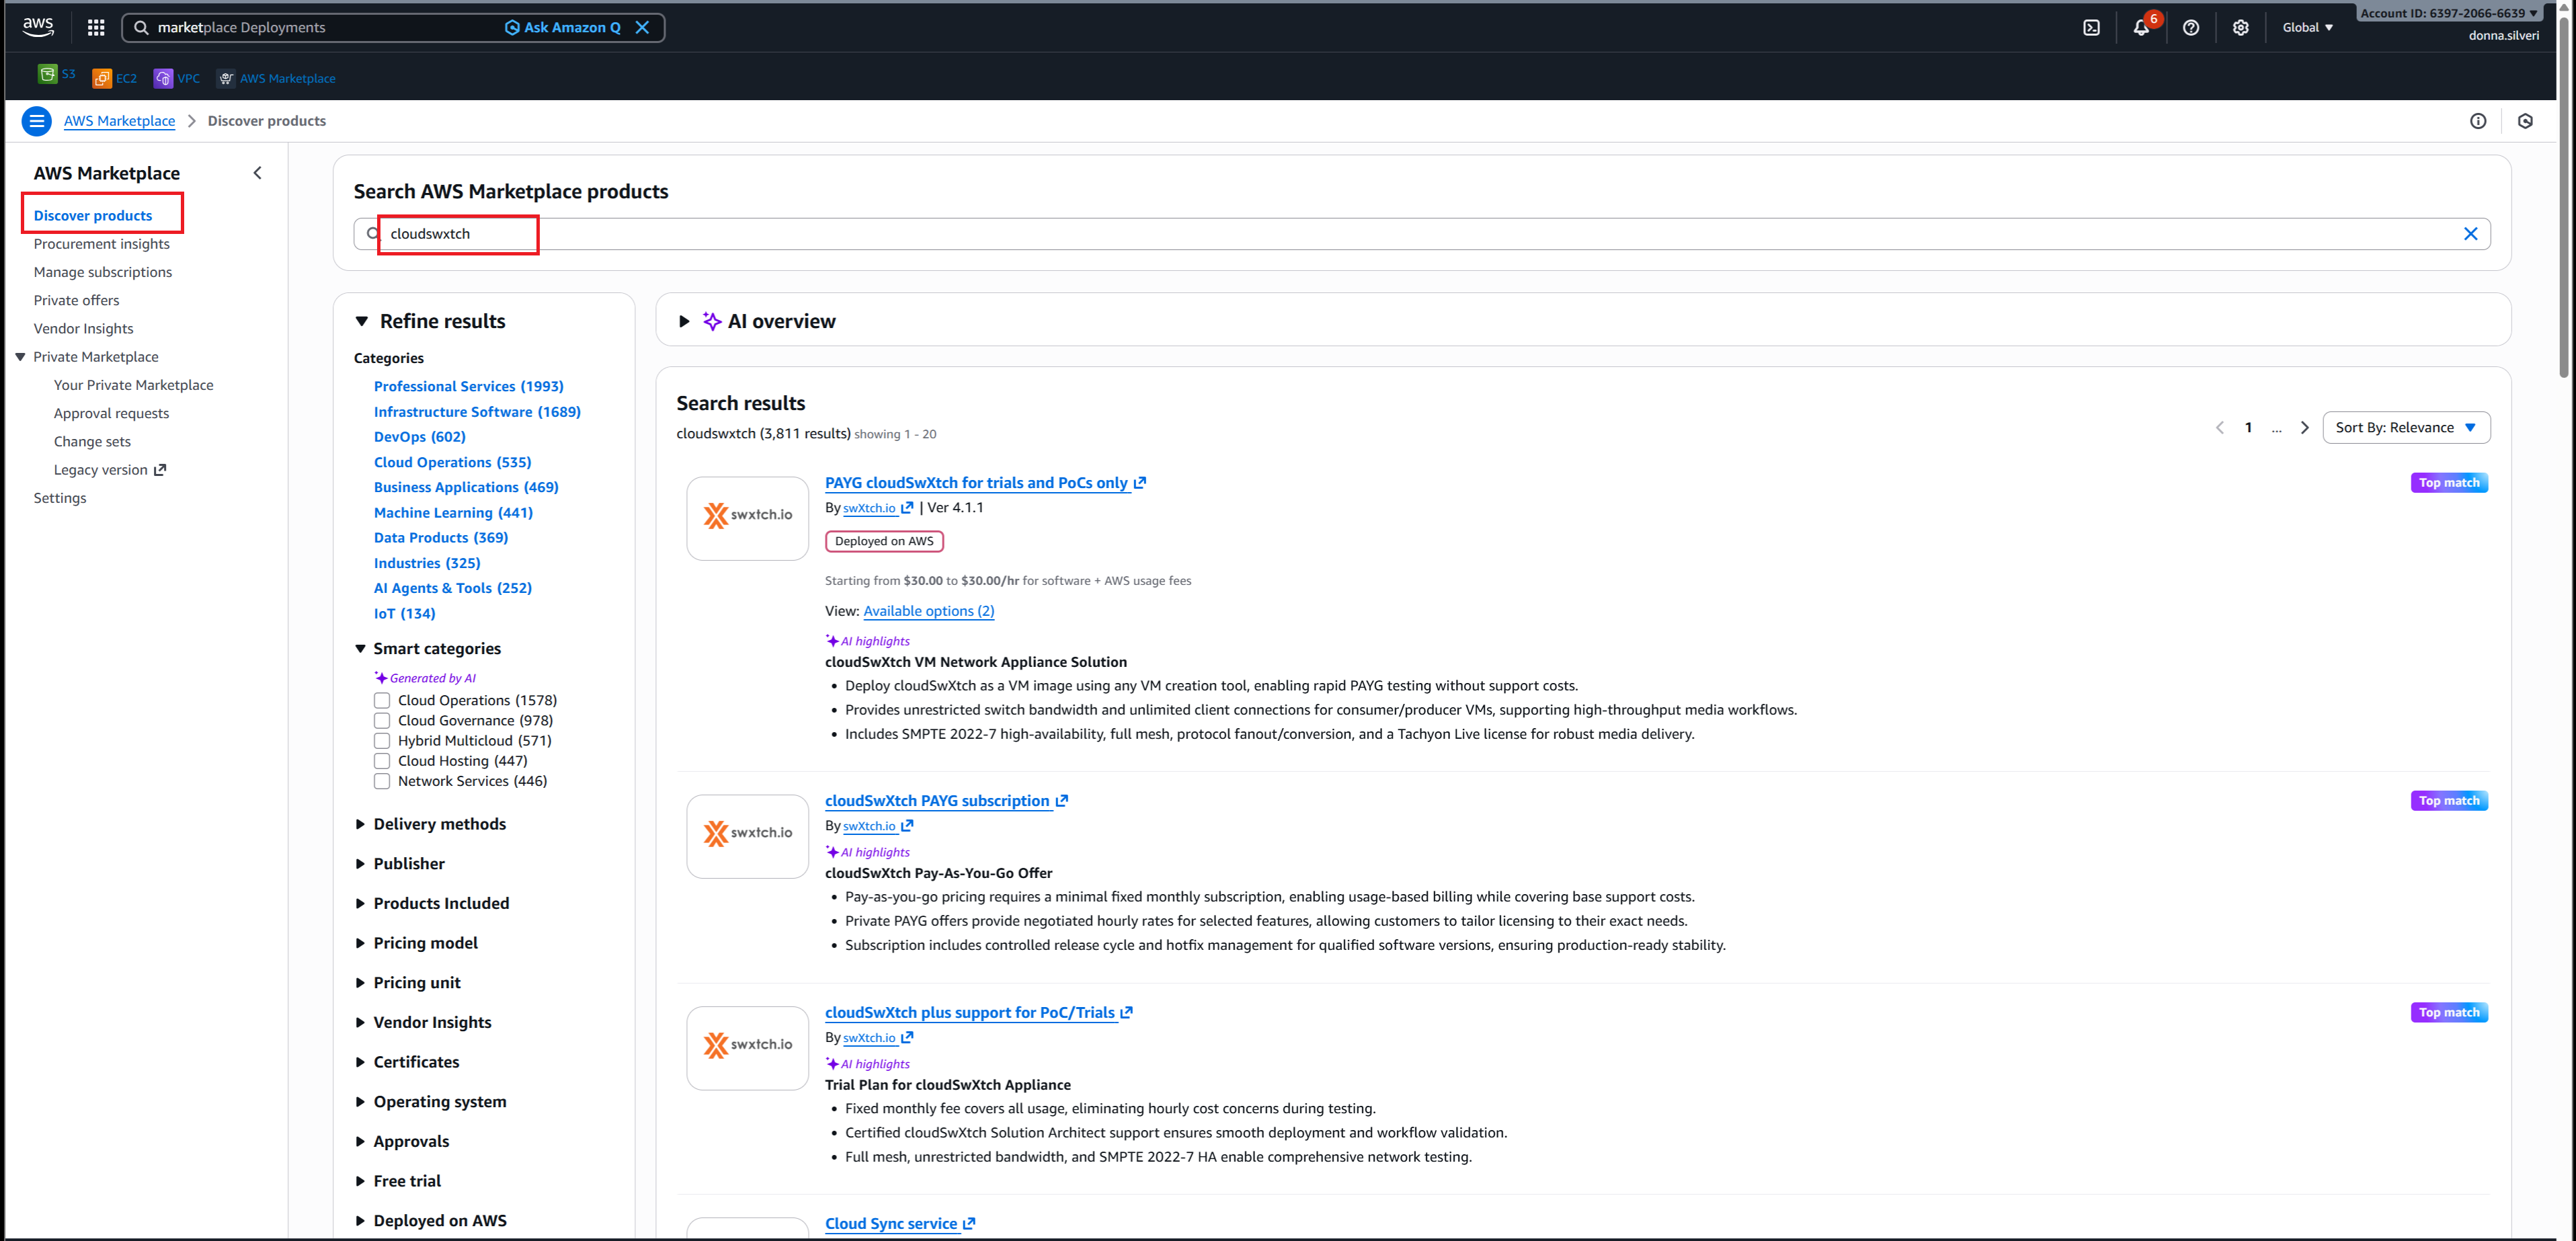Collapse the AWS Marketplace side navigation
Image resolution: width=2576 pixels, height=1241 pixels.
coord(257,173)
